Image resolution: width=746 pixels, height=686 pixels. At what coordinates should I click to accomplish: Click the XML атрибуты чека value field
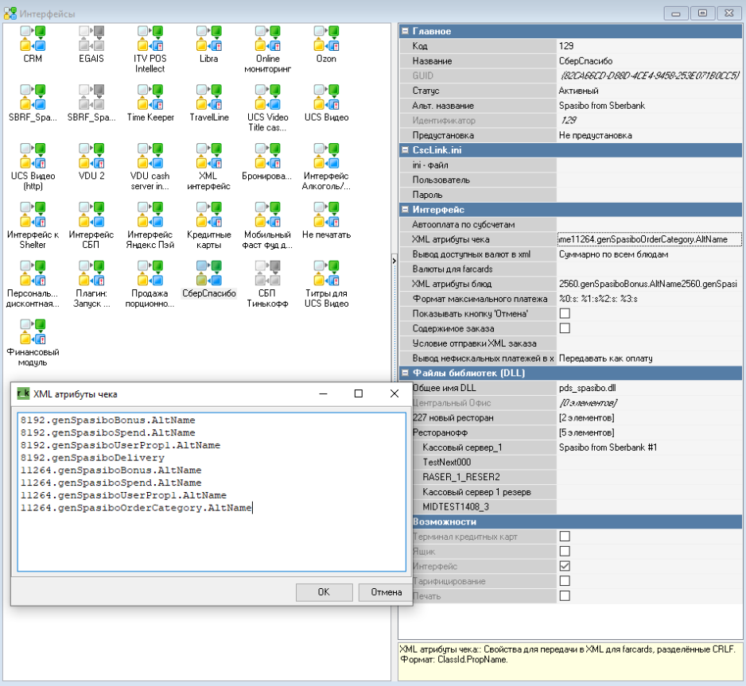648,239
